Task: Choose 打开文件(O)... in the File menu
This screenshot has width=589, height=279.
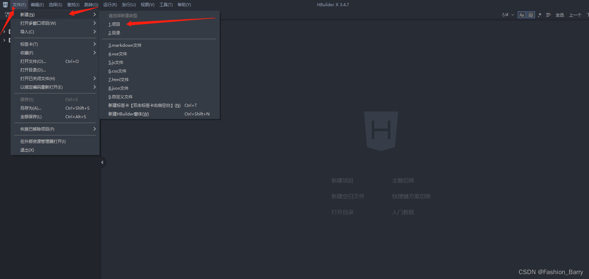Action: 55,62
